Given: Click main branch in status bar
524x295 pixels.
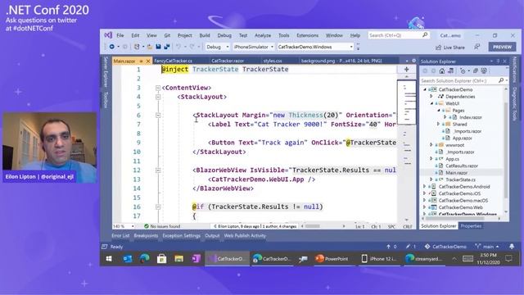Looking at the screenshot, I should click(488, 247).
